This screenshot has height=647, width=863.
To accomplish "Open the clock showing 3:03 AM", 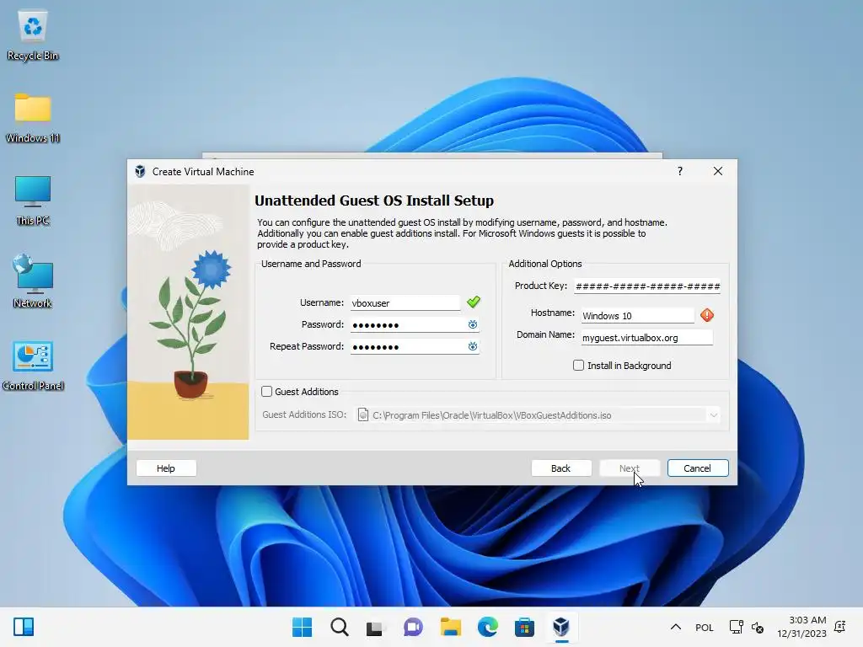I will pyautogui.click(x=802, y=627).
